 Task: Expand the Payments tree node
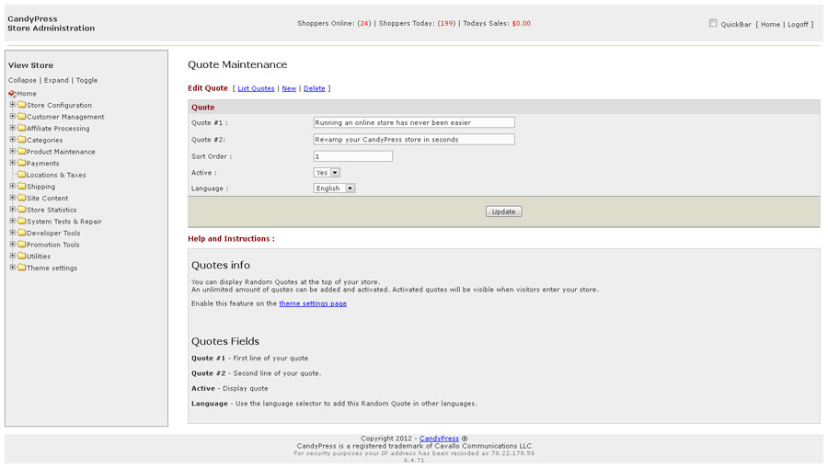pos(13,163)
